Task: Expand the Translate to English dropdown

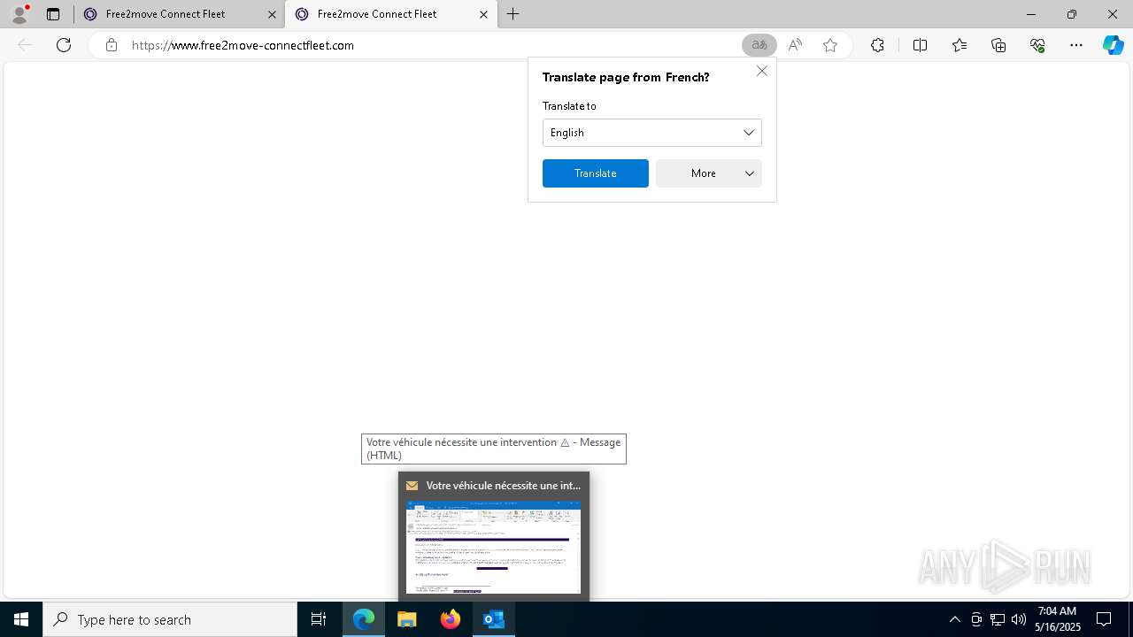Action: pos(652,133)
